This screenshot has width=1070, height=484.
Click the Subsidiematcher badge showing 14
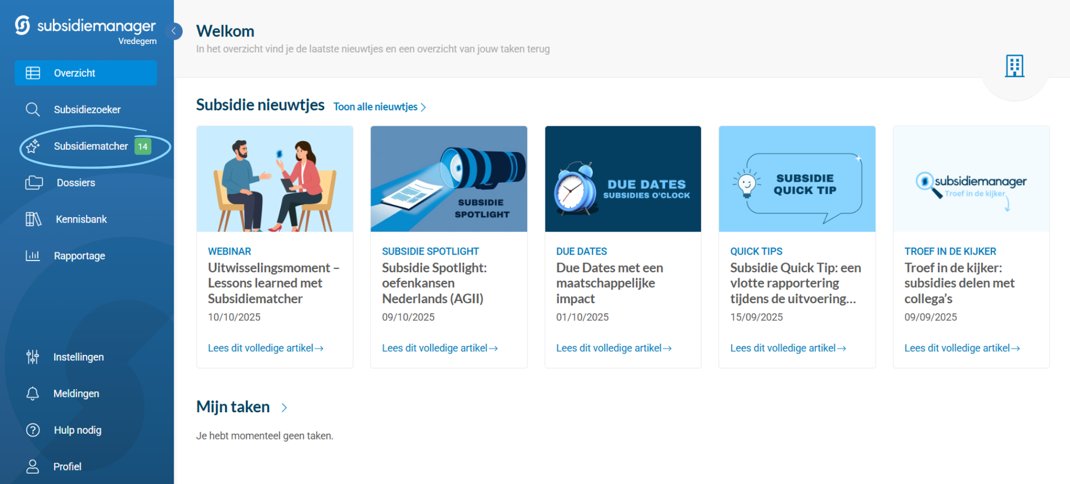(x=143, y=147)
